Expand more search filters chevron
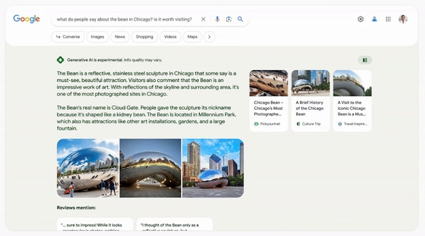 point(209,37)
